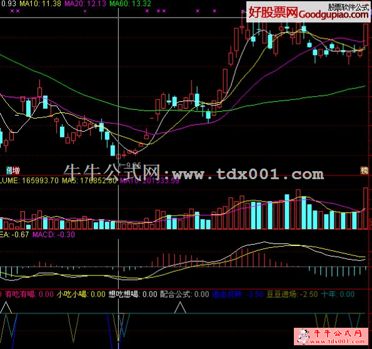Open the 榜 ranking icon
Viewport: 372px width, 349px height.
pos(364,170)
